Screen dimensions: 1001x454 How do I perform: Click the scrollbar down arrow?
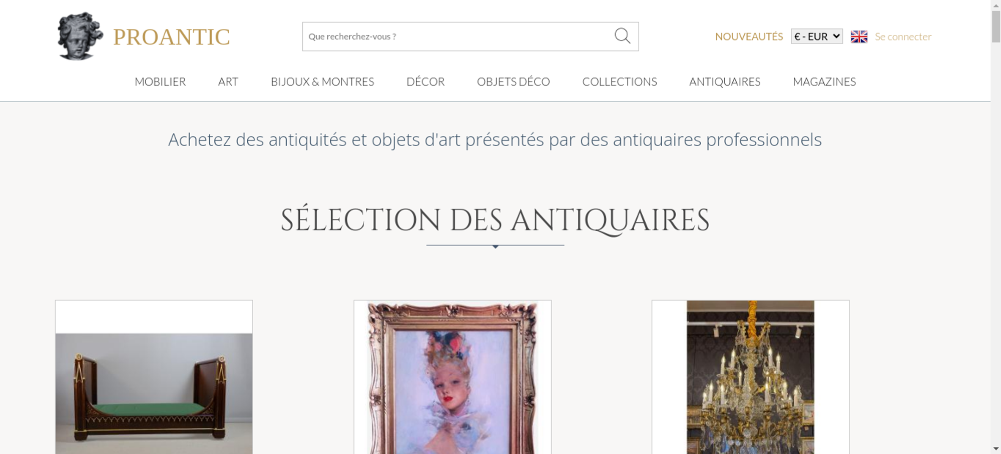tap(996, 448)
